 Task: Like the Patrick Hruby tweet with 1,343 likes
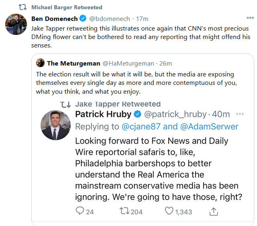(x=169, y=211)
